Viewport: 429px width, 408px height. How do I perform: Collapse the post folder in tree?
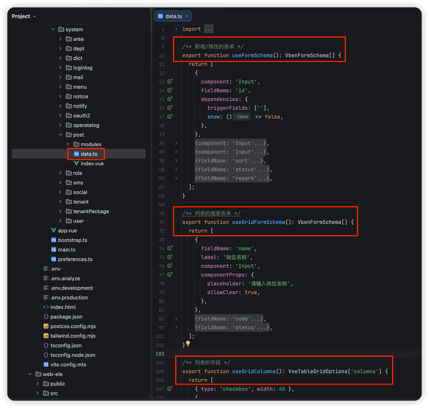(60, 135)
